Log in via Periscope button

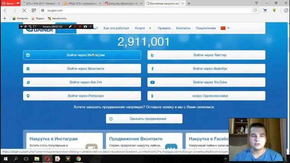[82, 96]
